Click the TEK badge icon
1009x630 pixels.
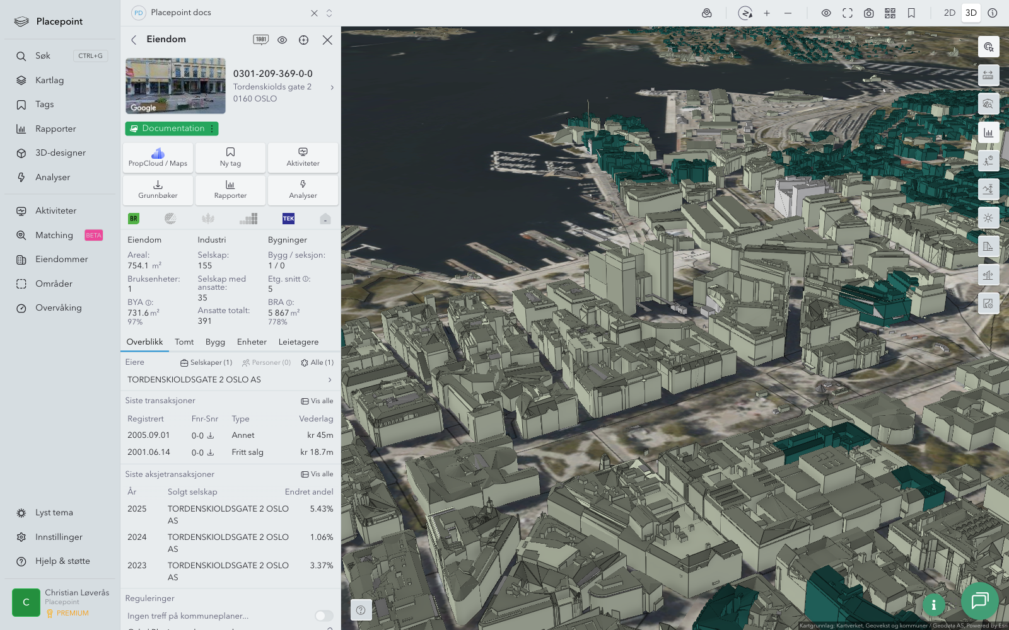pyautogui.click(x=288, y=219)
